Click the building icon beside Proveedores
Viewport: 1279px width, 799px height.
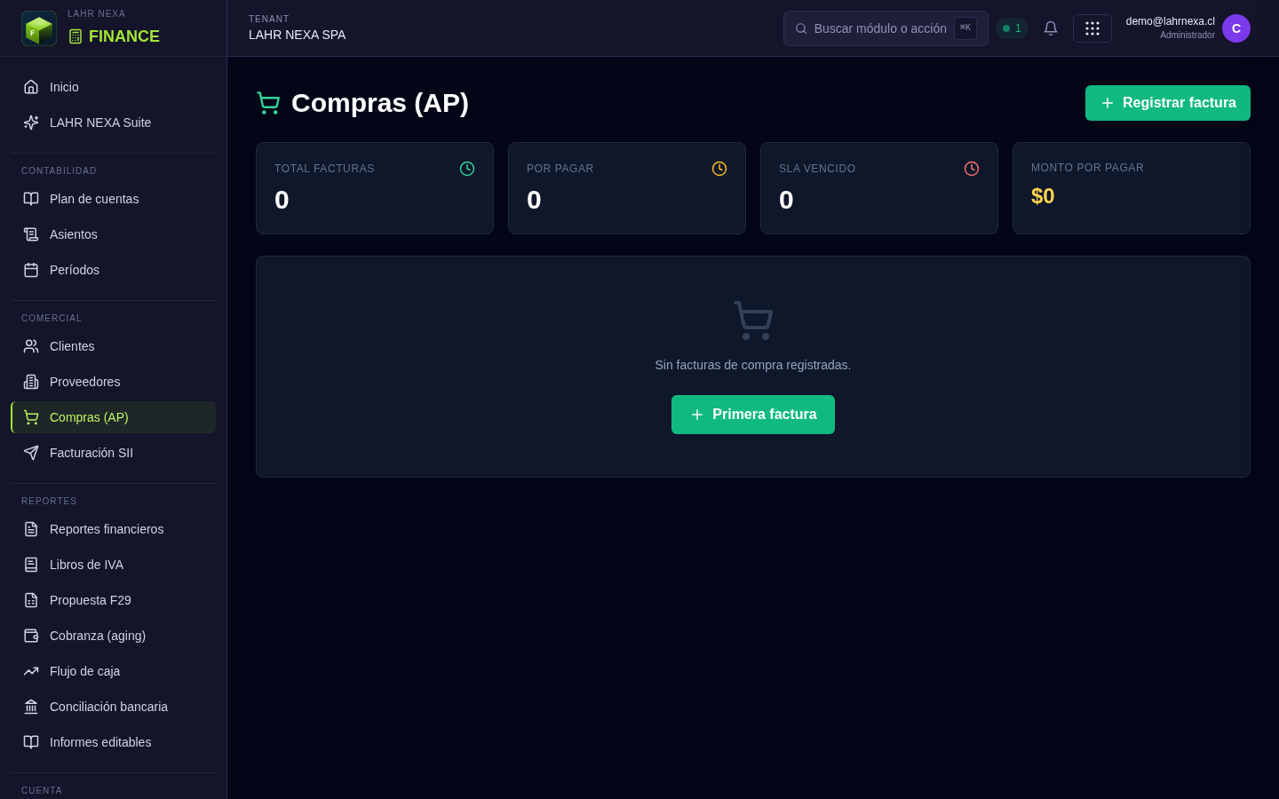tap(31, 382)
